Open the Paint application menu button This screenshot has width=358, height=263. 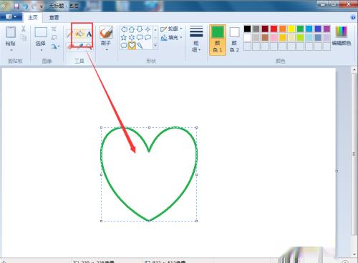[x=11, y=17]
